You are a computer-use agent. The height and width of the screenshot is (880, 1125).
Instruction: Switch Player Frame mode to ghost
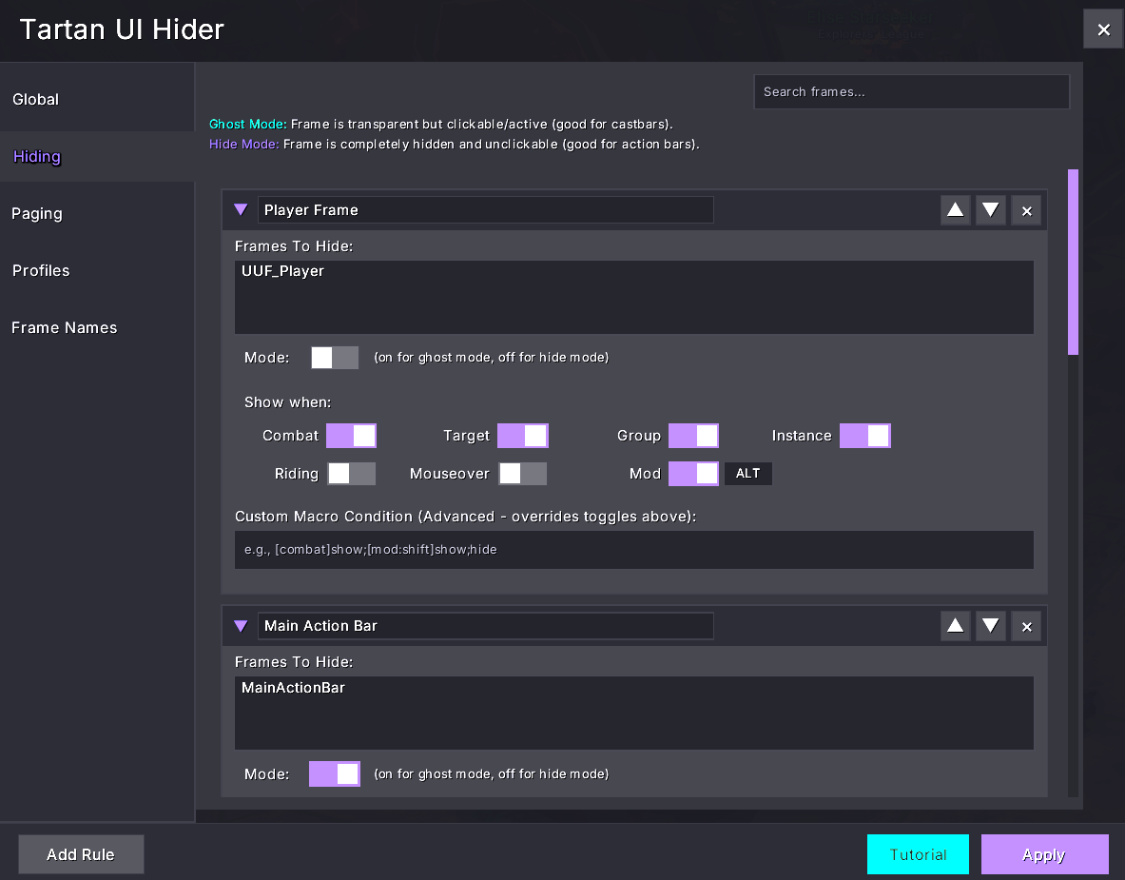(x=335, y=358)
